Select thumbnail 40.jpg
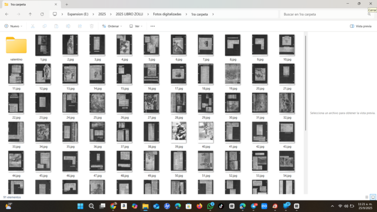This screenshot has width=377, height=212. click(206, 132)
